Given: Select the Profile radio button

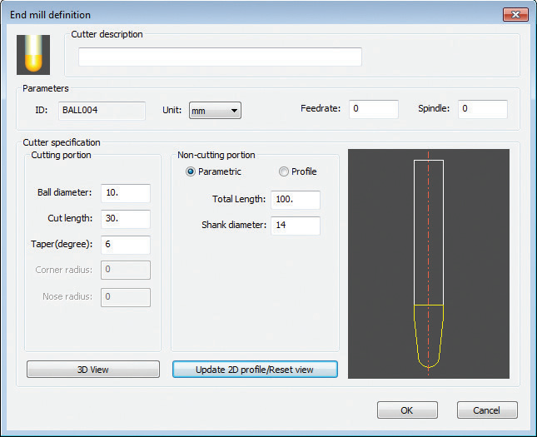Looking at the screenshot, I should click(x=284, y=171).
